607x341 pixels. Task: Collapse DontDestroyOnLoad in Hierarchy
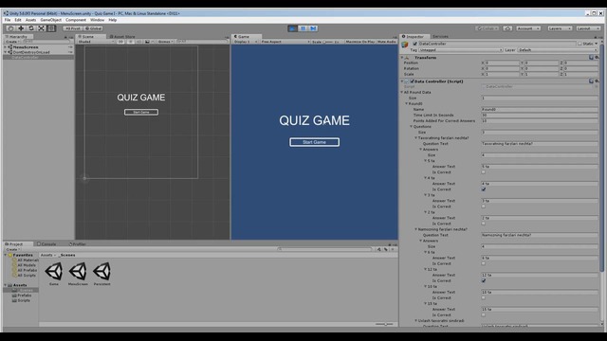tap(6, 52)
